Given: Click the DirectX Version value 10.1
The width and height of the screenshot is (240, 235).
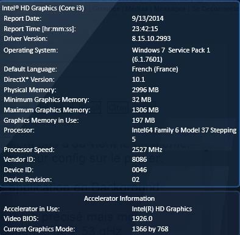Looking at the screenshot, I should tap(138, 79).
